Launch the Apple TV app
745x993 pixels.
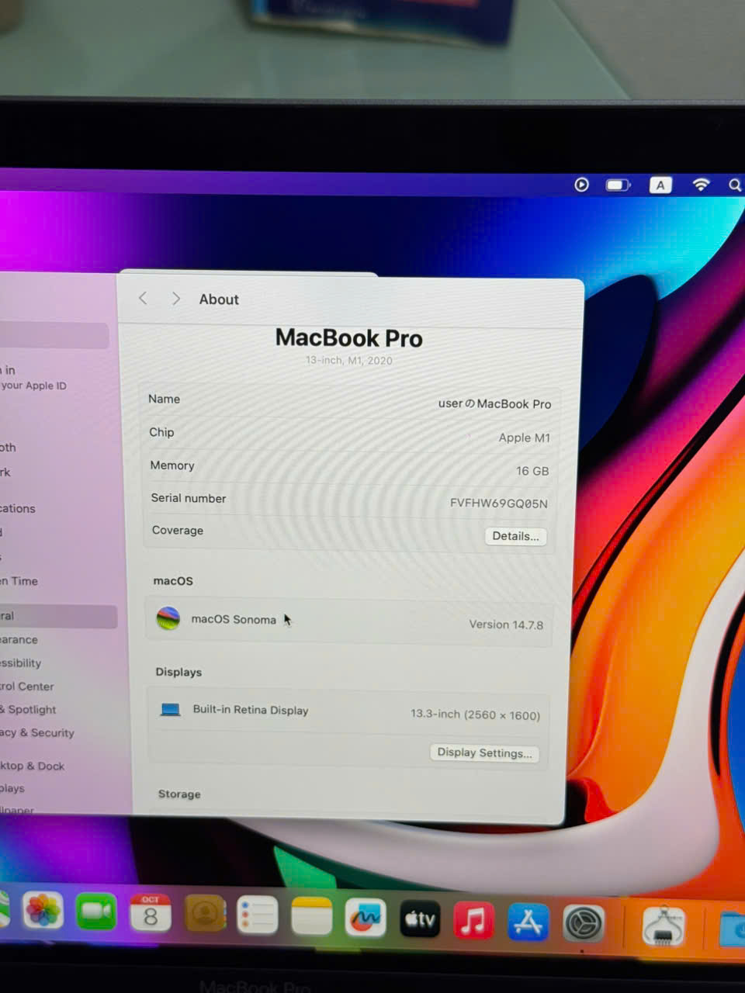click(x=420, y=920)
